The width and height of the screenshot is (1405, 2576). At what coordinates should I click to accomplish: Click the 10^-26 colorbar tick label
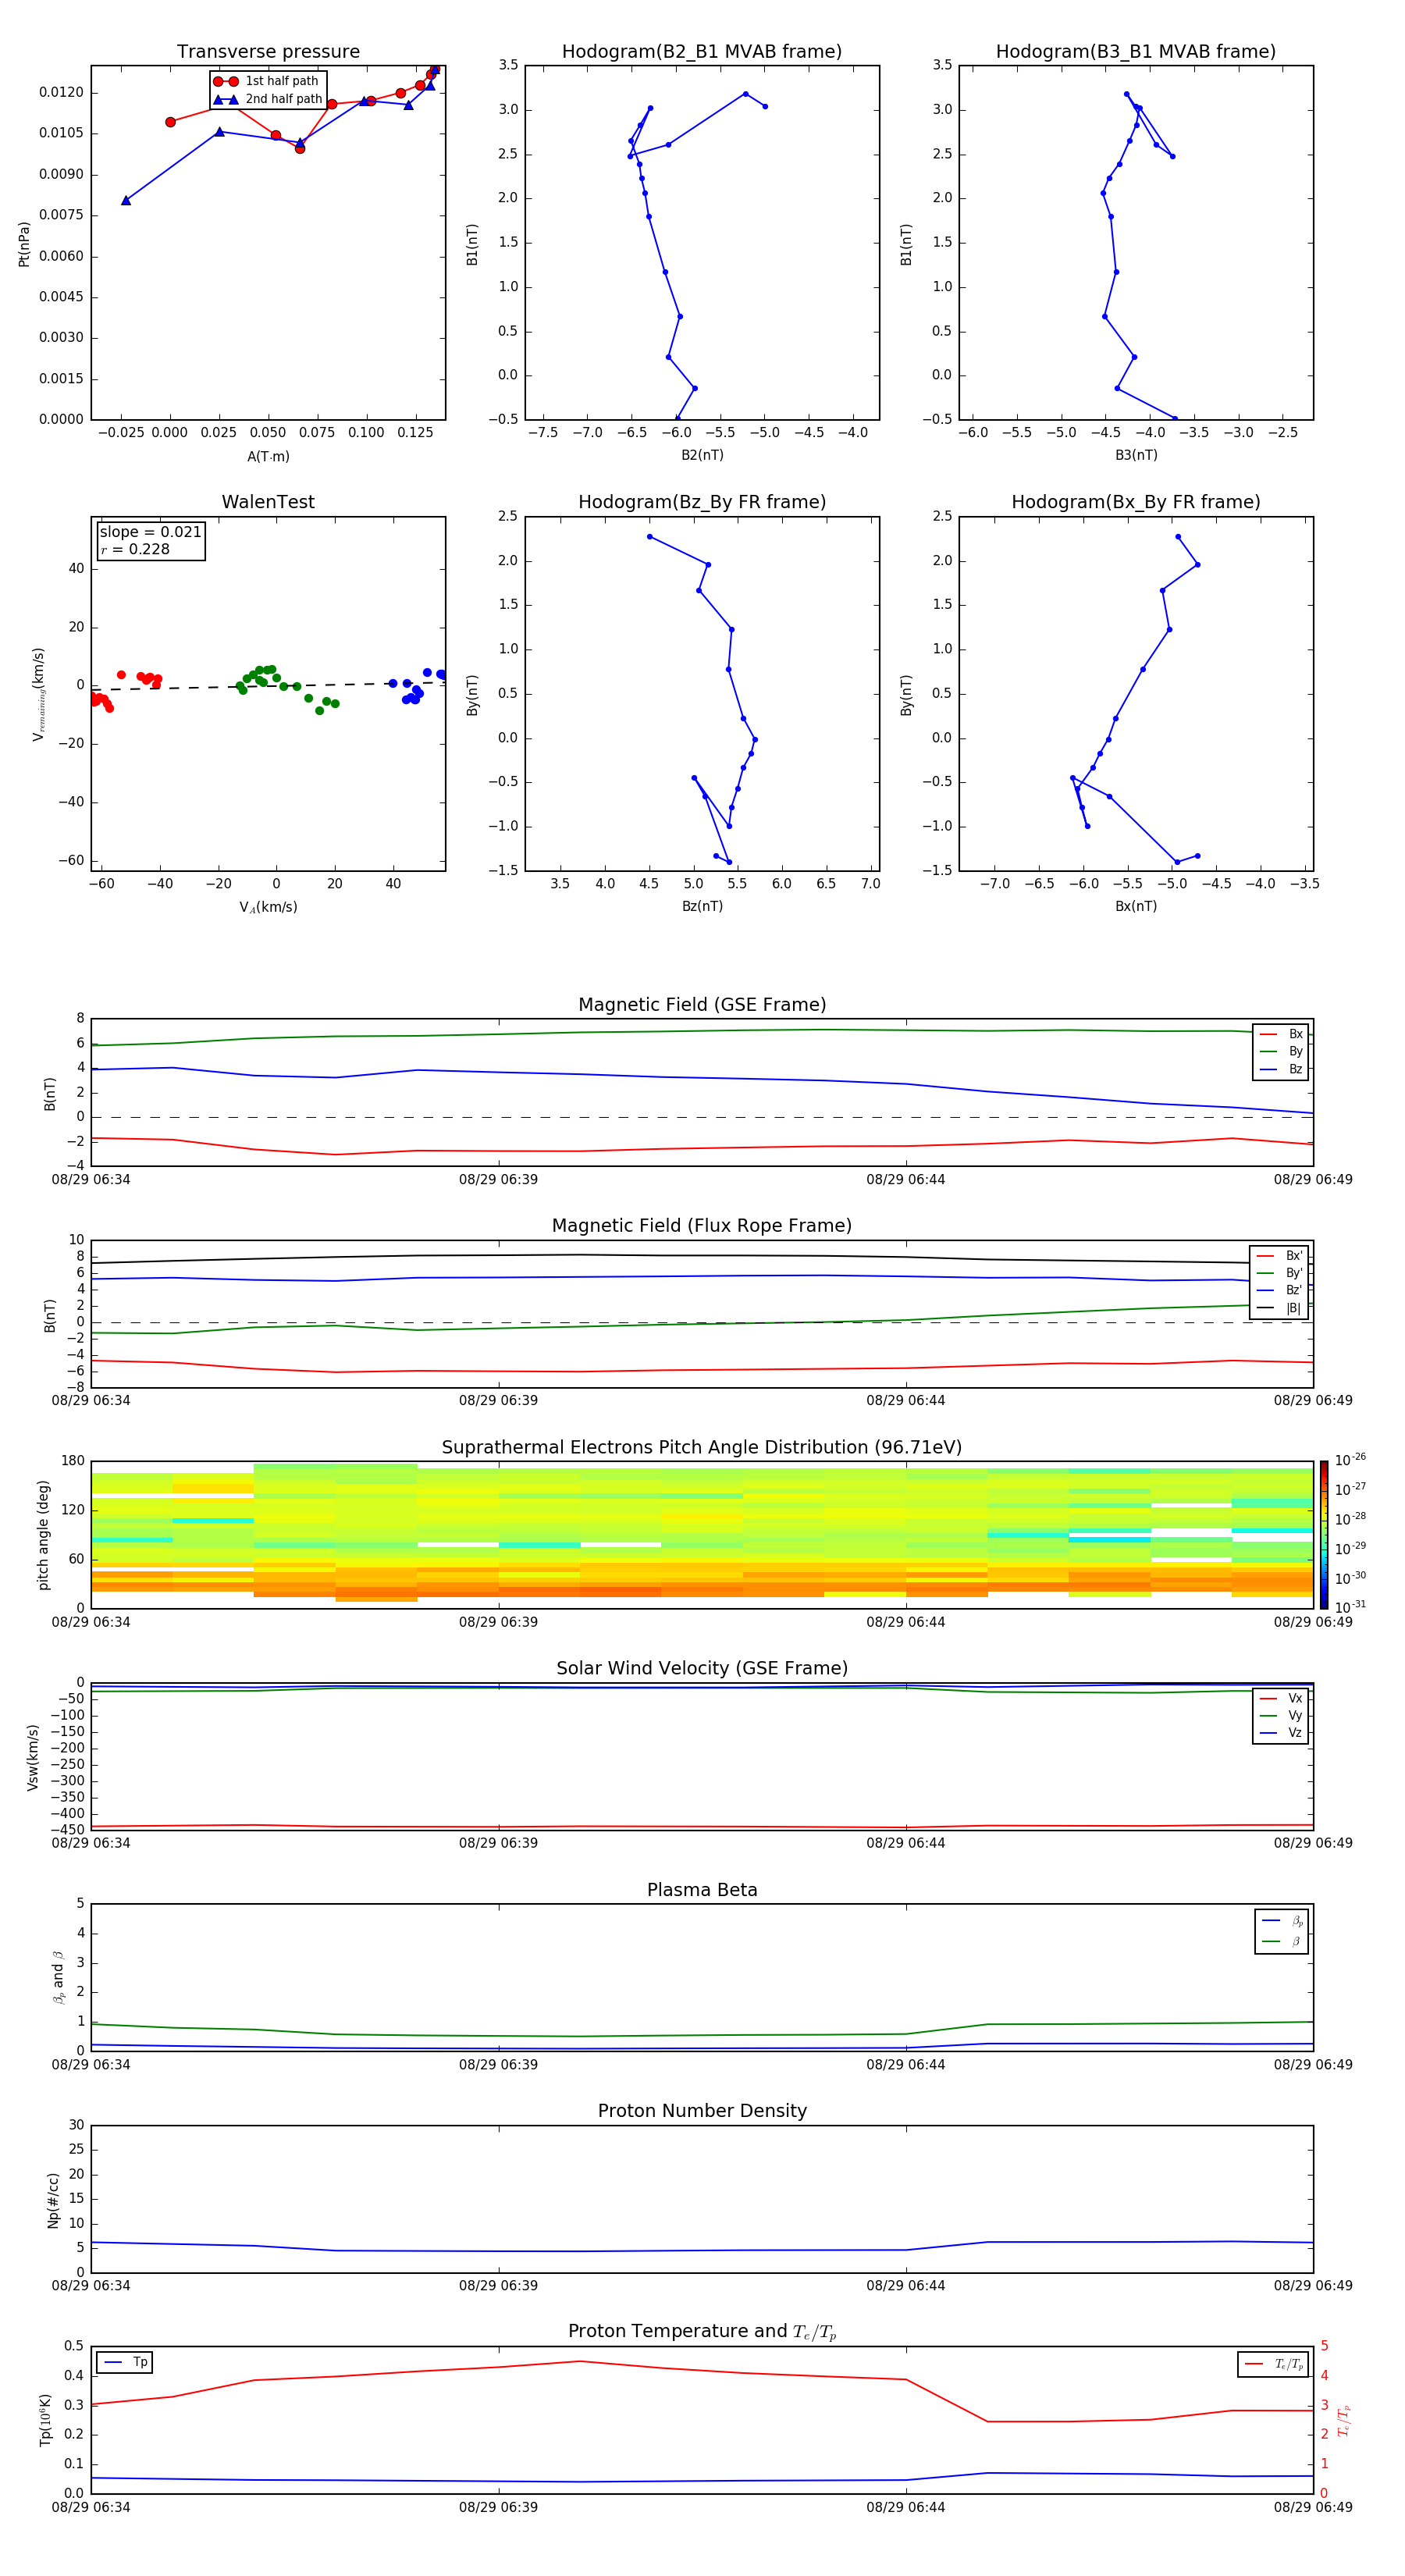1350,1460
